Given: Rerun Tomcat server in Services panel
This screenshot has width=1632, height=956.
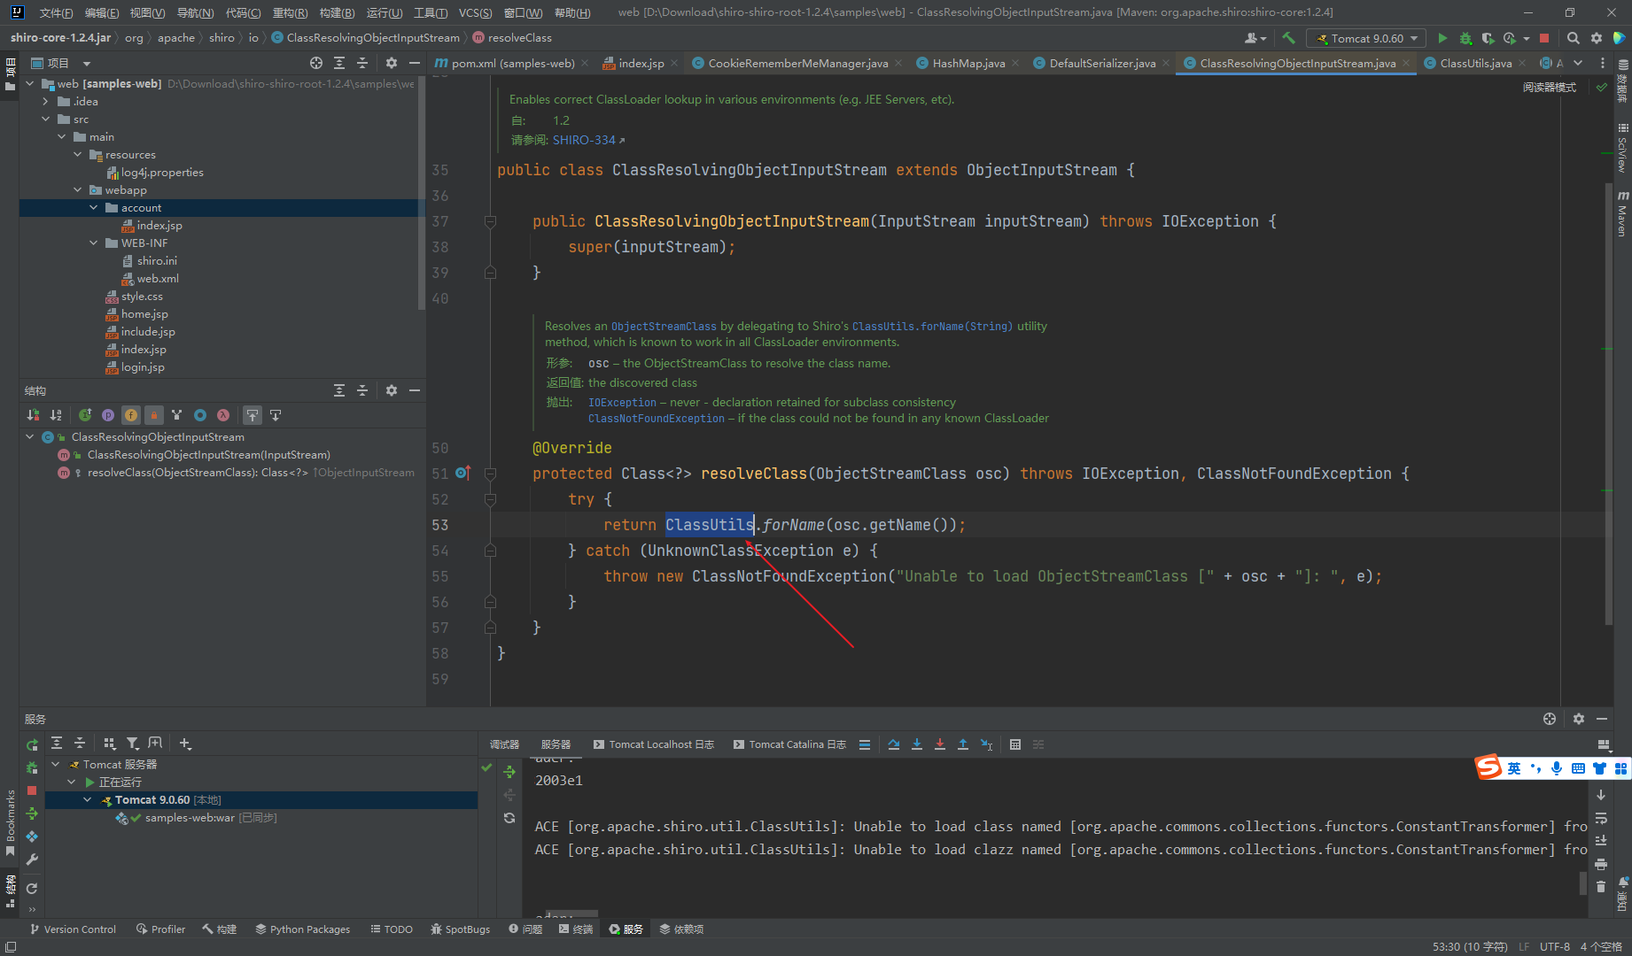Looking at the screenshot, I should [32, 745].
